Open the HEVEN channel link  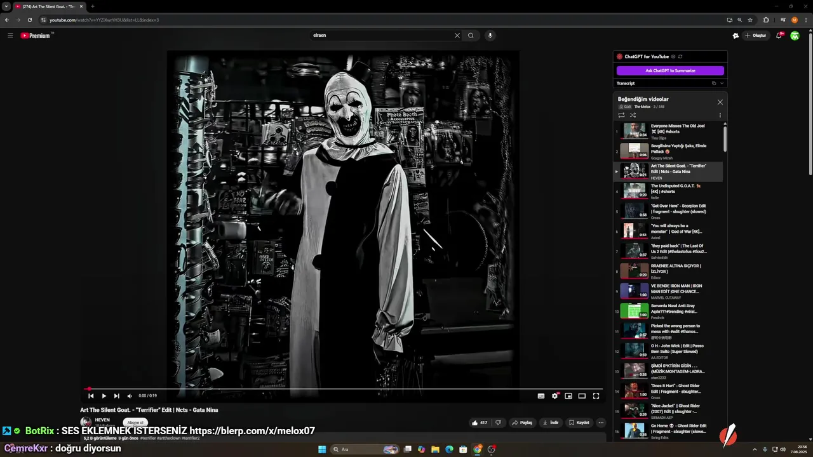coord(102,420)
